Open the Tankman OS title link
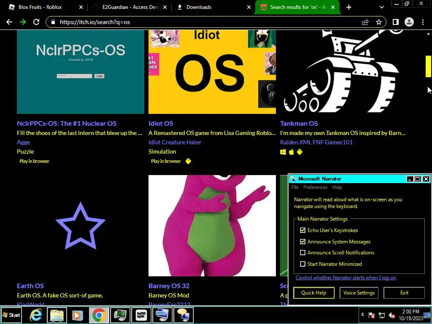Screen dimensions: 432x324 click(299, 124)
